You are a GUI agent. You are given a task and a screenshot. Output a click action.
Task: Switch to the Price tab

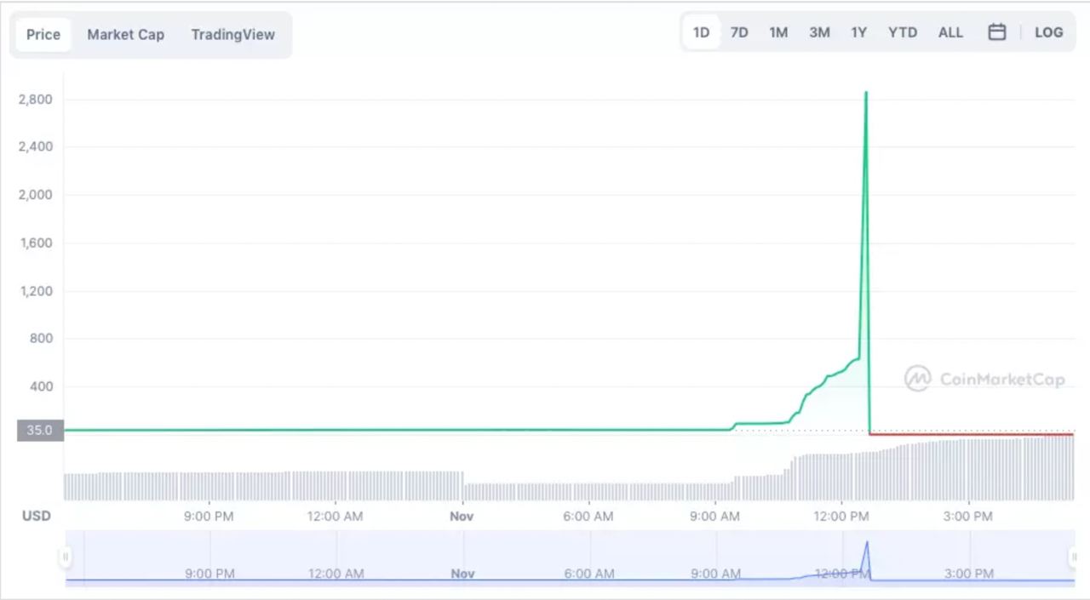tap(43, 35)
